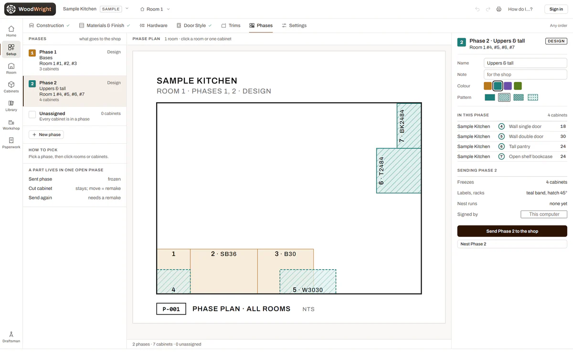573x358 pixels.
Task: Click the Sign in button
Action: pyautogui.click(x=556, y=9)
